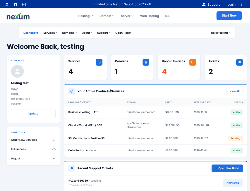
Task: Click the 2026-12-02 due date
Action: tap(201, 138)
